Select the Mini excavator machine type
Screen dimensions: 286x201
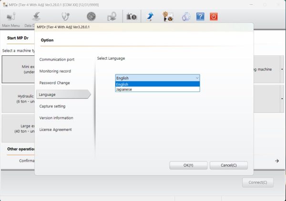point(18,69)
